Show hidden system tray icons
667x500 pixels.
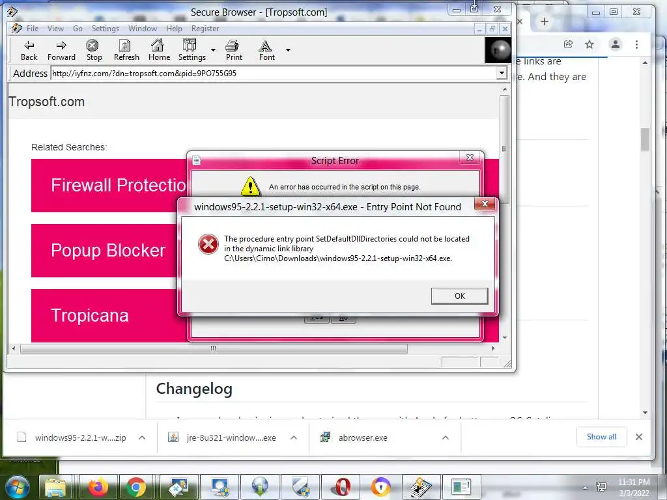[586, 488]
